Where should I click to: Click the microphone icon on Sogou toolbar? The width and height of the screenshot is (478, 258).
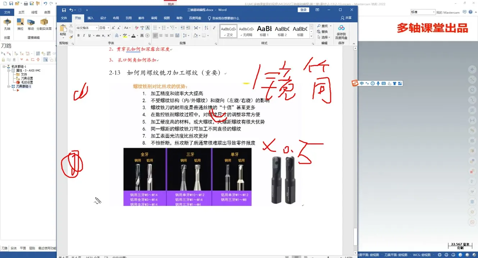(378, 83)
